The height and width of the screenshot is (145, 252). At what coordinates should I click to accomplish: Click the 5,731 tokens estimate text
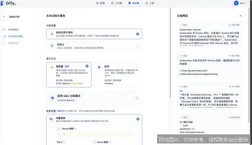pos(69,84)
